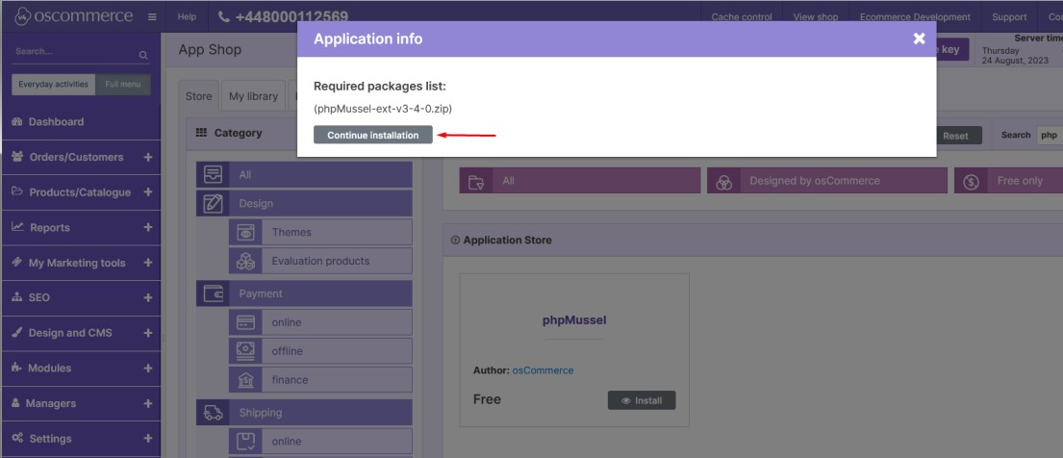Expand SEO with its plus sign
1063x458 pixels.
point(148,297)
